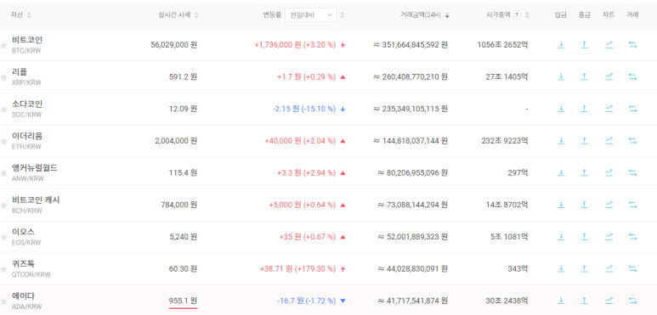Sort by 시가총액 column arrows

527,15
